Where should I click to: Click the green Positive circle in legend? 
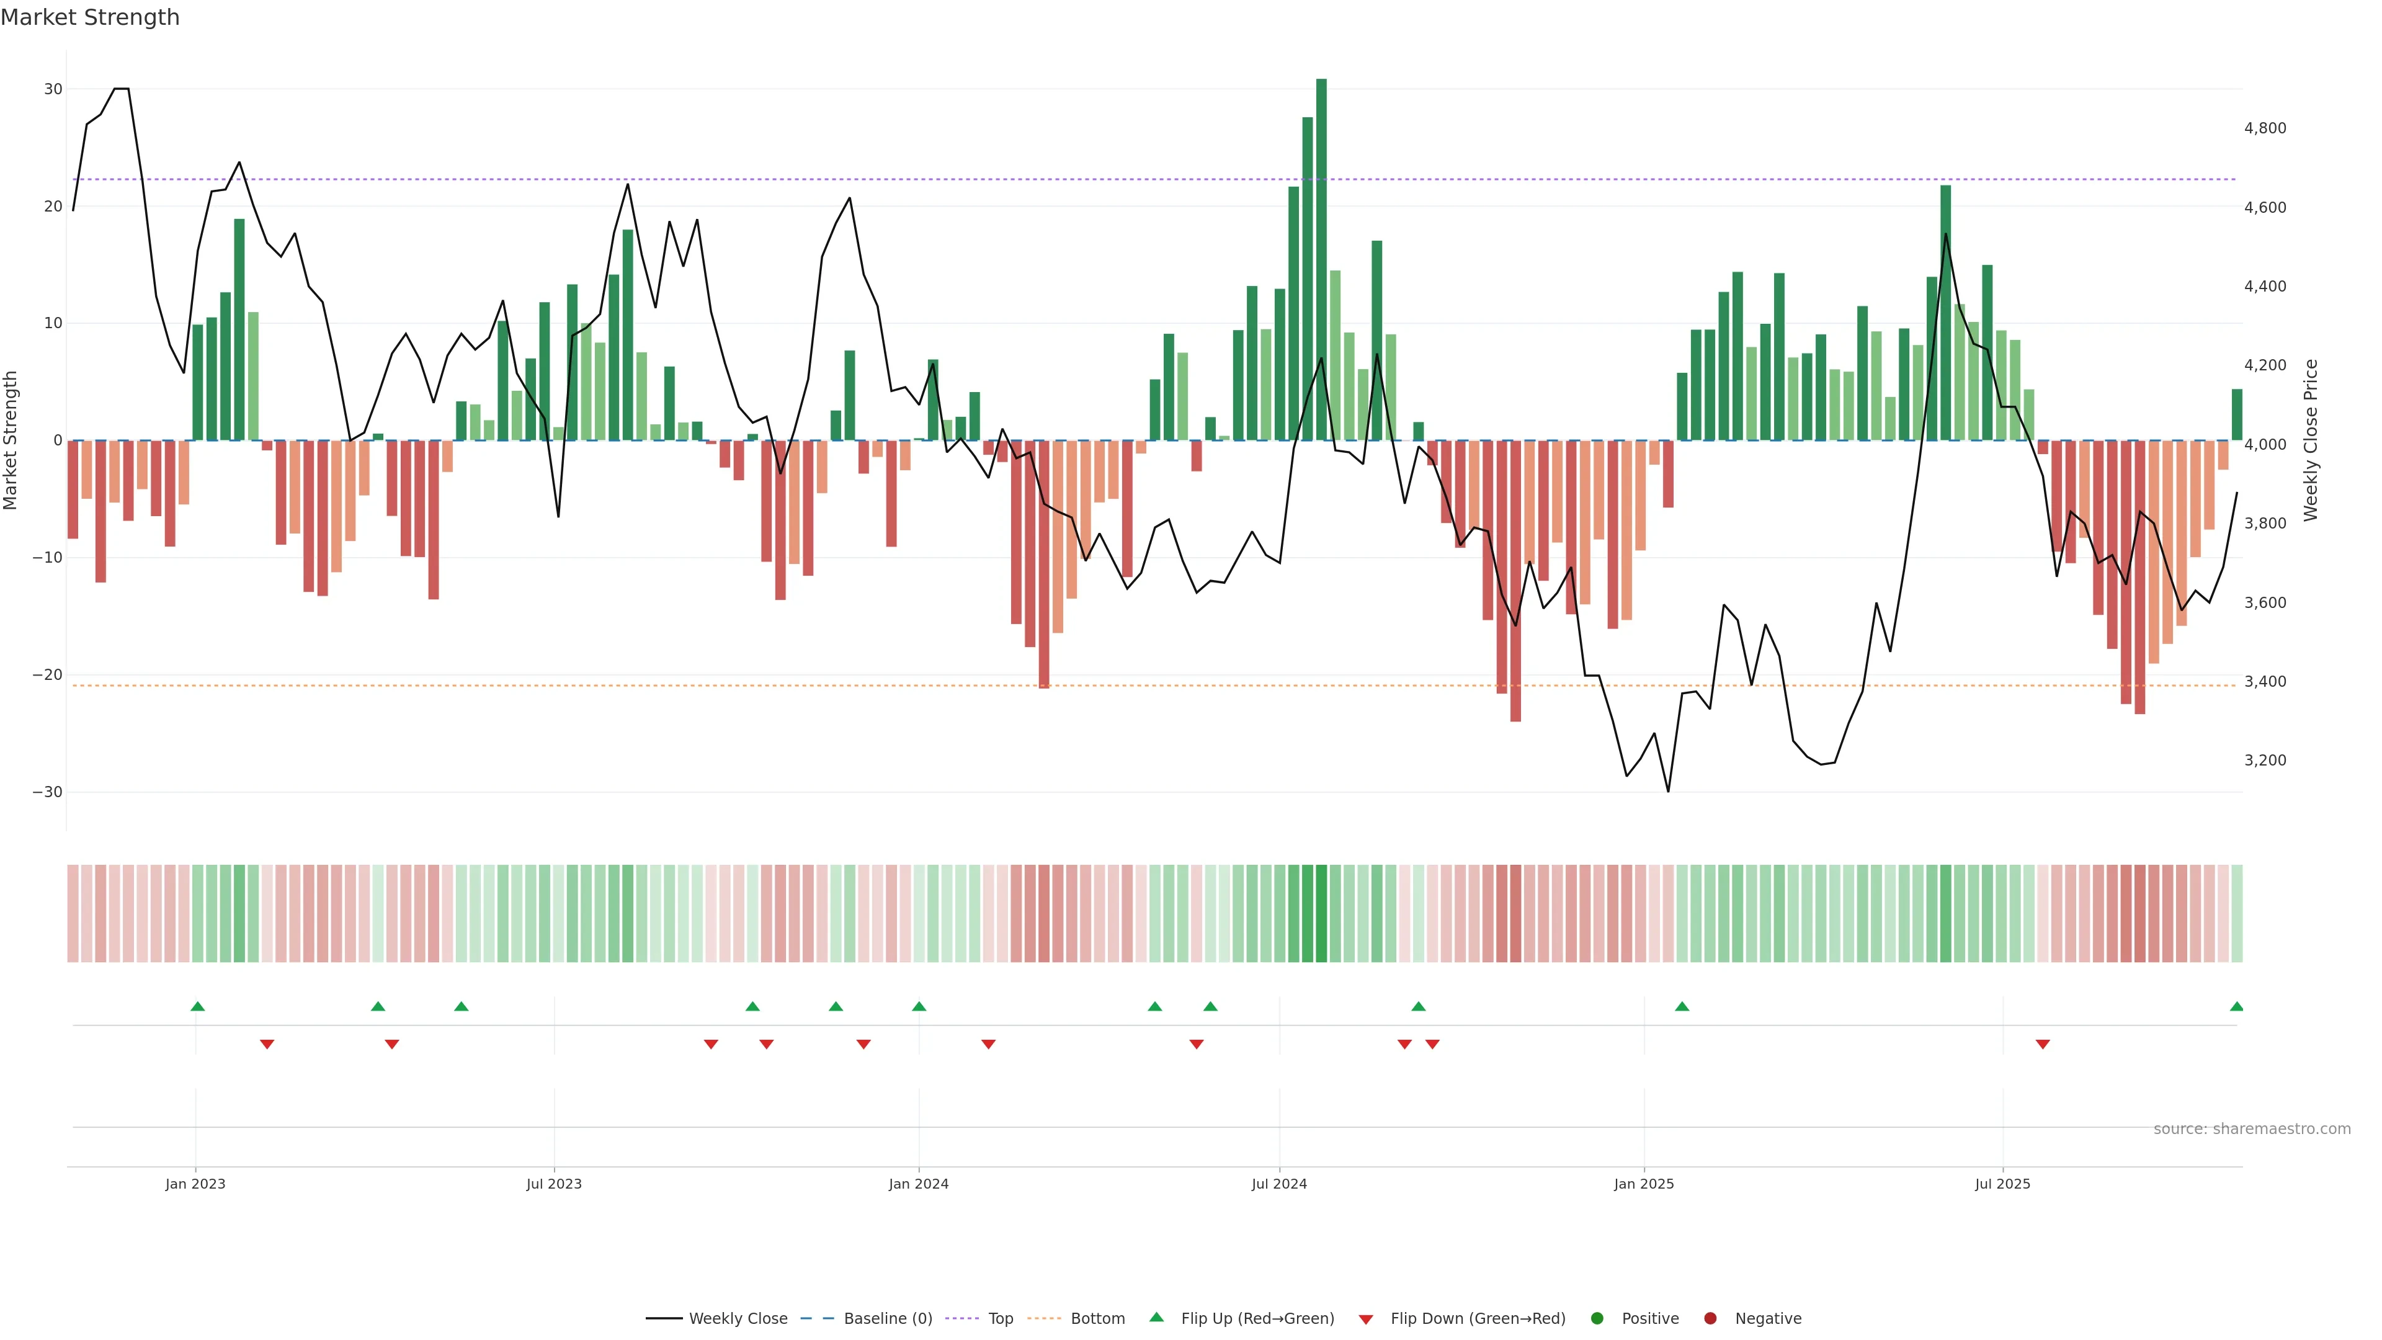1597,1318
